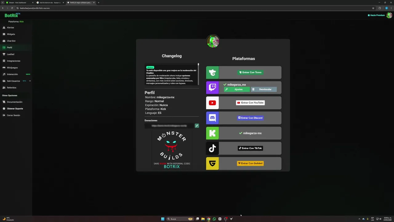Click the Interacción music note icon
394x222 pixels.
click(4, 74)
